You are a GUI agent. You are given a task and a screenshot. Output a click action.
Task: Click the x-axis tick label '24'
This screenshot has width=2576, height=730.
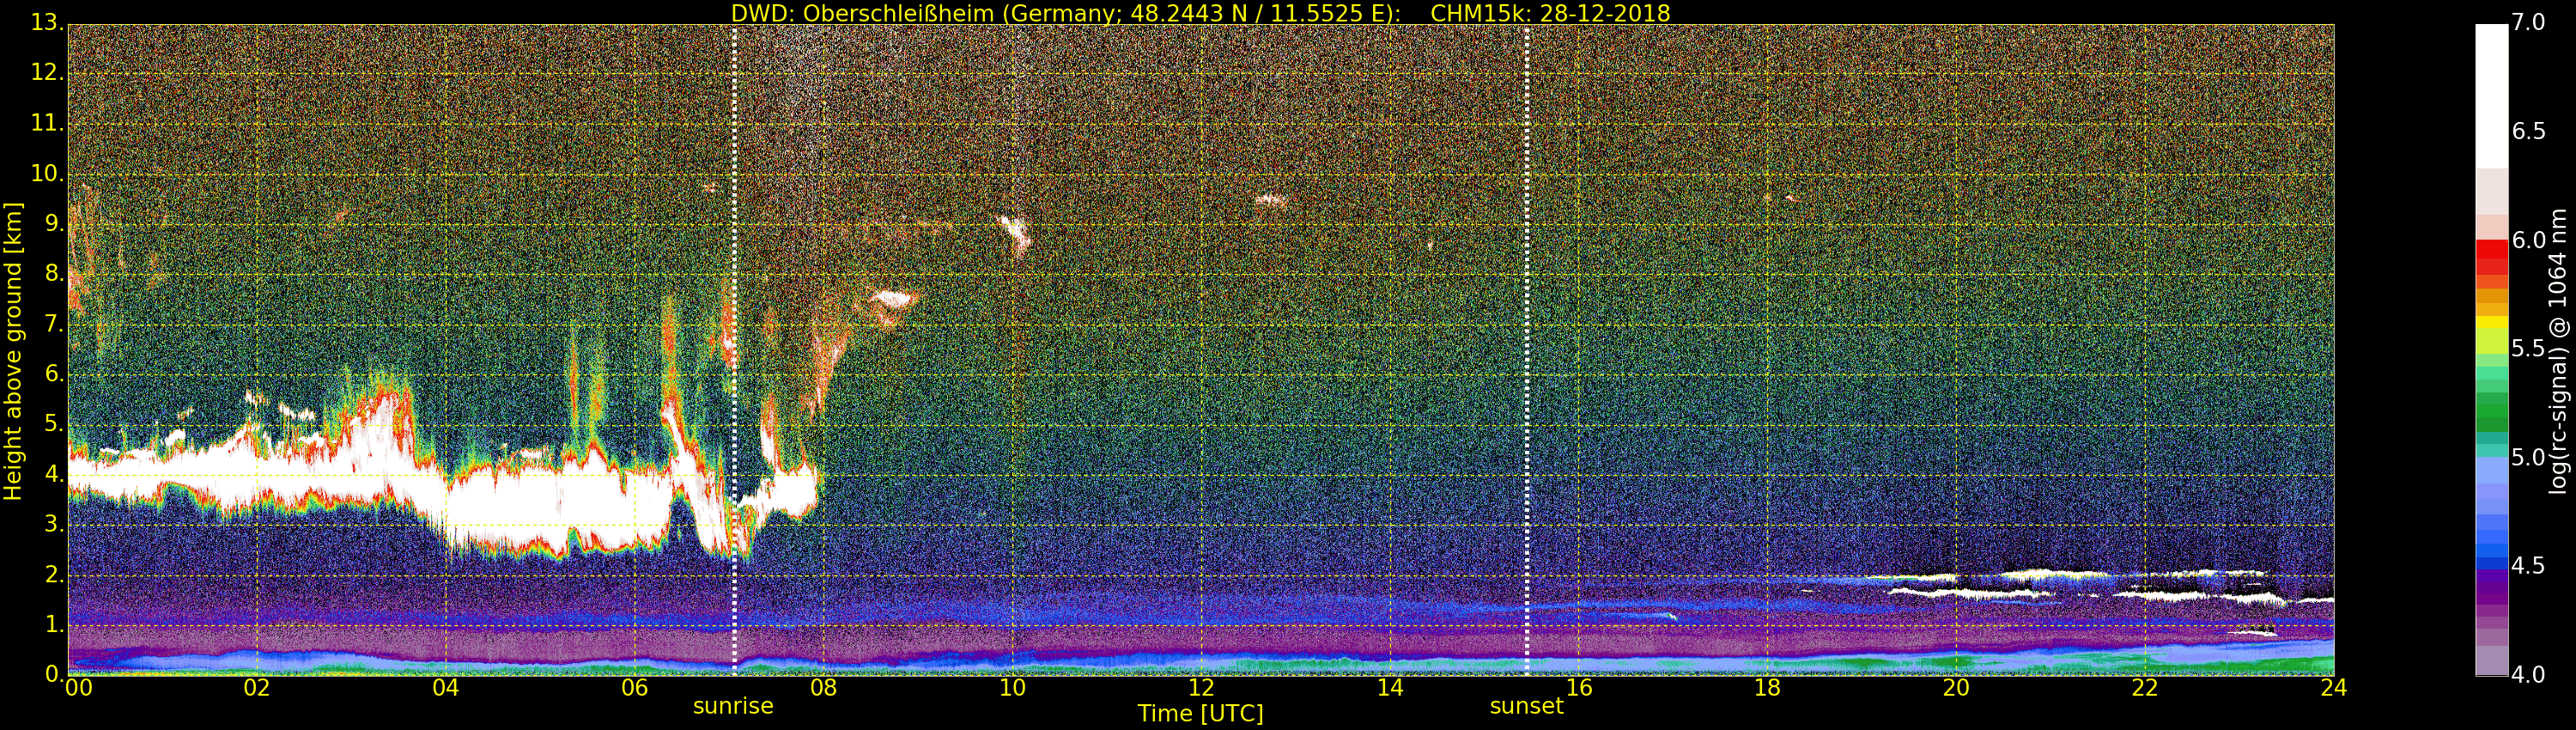coord(2334,688)
